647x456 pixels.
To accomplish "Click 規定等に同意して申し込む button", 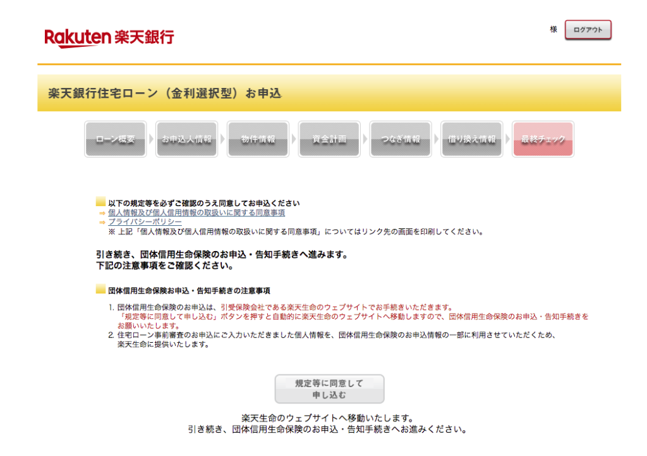I will click(329, 389).
